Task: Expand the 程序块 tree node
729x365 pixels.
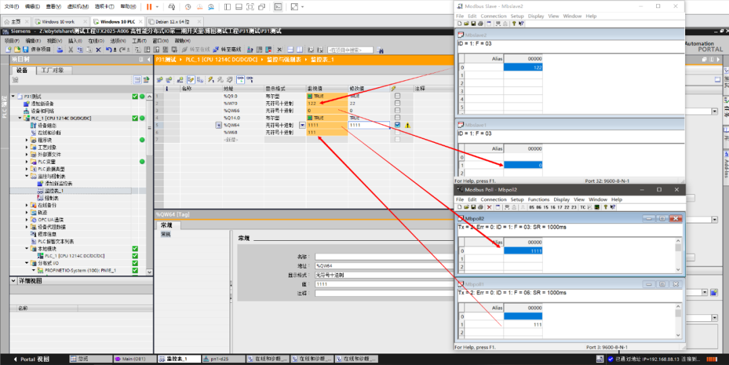Action: pyautogui.click(x=27, y=140)
